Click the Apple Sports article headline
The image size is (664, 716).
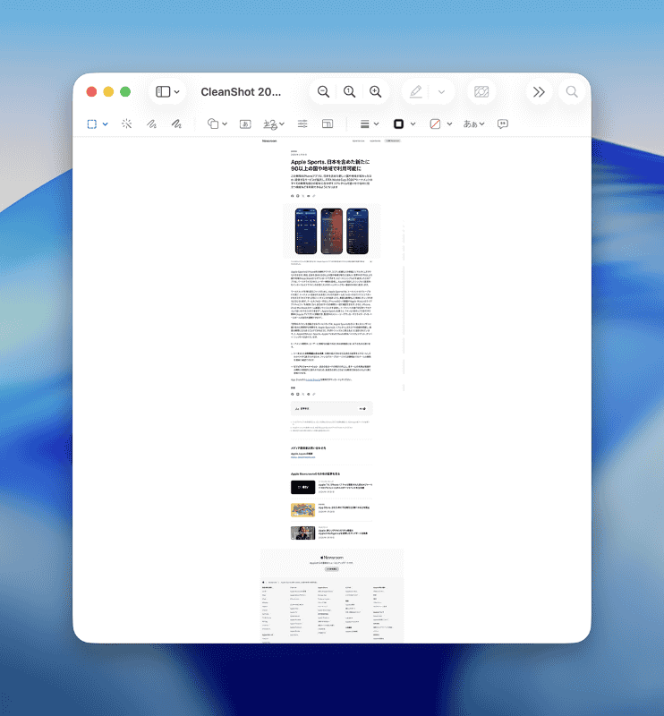(x=330, y=165)
